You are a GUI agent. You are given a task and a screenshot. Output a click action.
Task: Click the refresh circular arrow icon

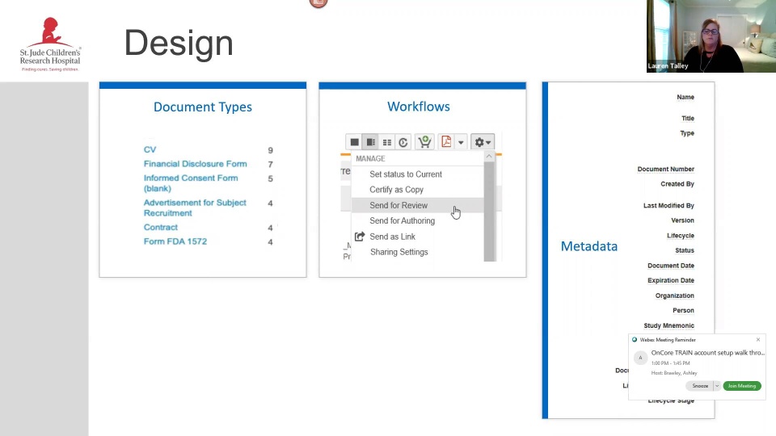403,142
